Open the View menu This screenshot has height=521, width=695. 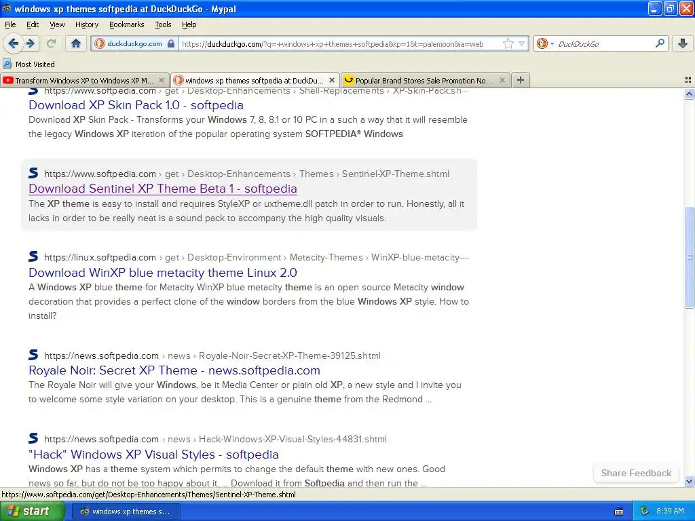pyautogui.click(x=57, y=24)
